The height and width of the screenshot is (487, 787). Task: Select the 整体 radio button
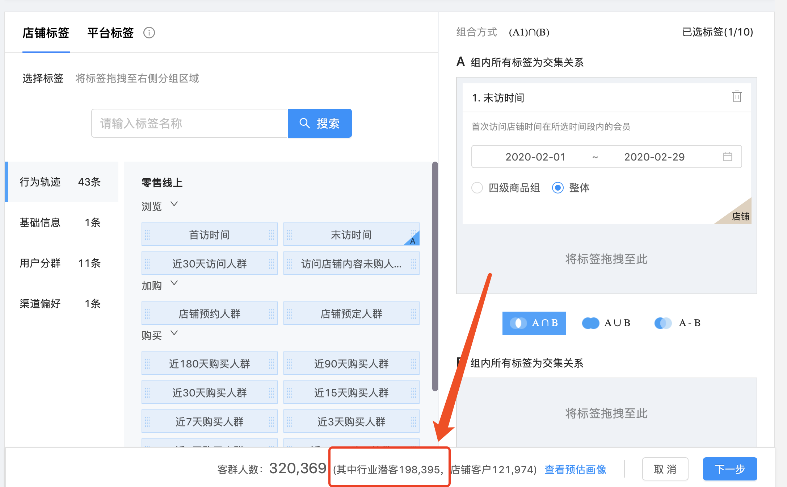(x=558, y=188)
